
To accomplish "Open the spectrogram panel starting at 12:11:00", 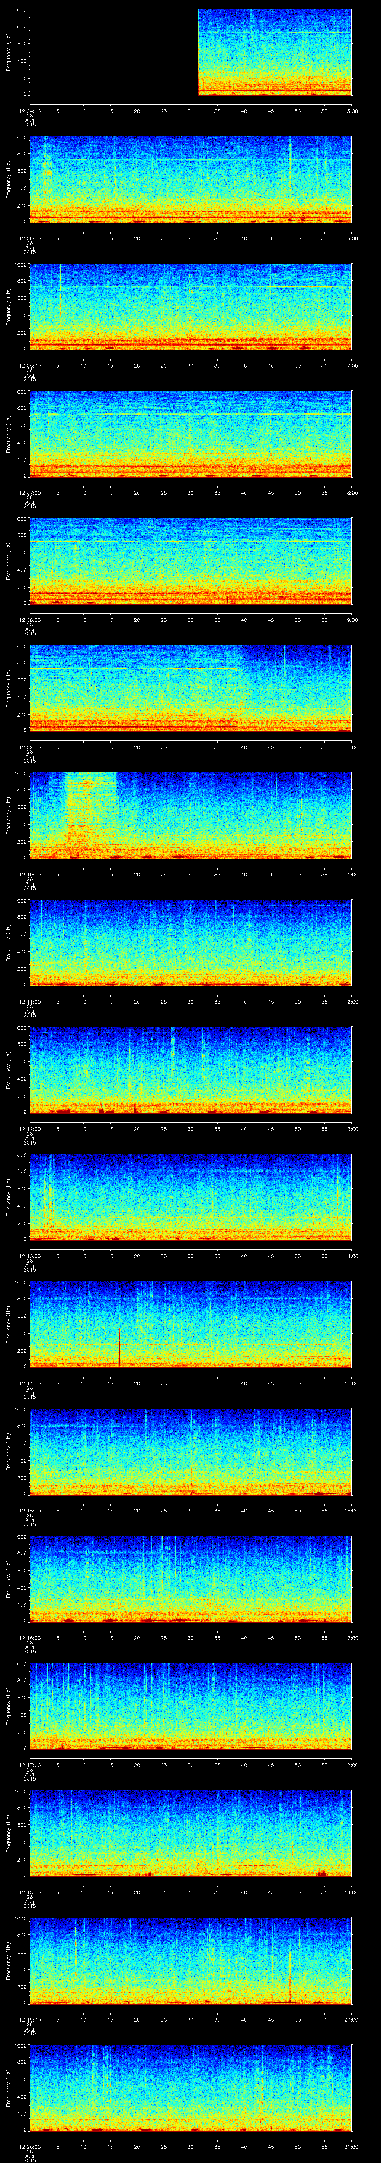I will (191, 942).
